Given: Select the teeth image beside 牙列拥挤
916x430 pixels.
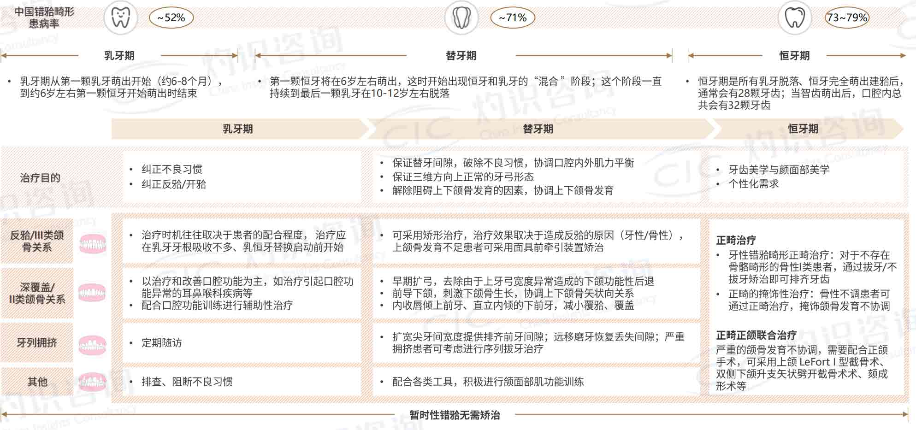Looking at the screenshot, I should point(92,345).
